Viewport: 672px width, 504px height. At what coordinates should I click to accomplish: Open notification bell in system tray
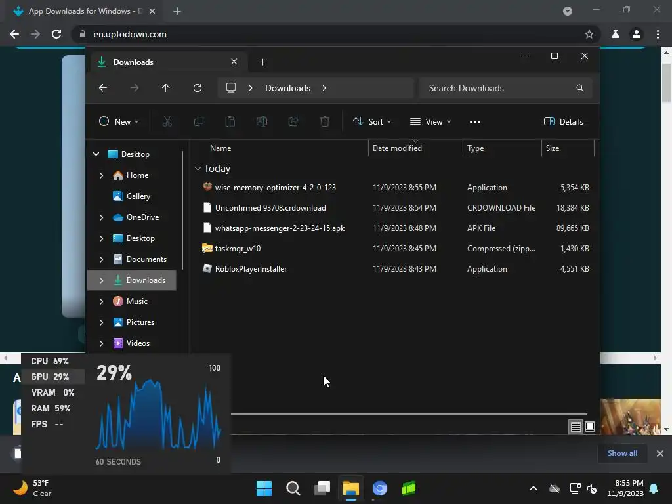654,488
